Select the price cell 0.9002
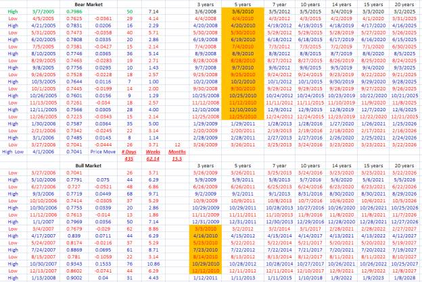The height and width of the screenshot is (282, 422). 74,278
